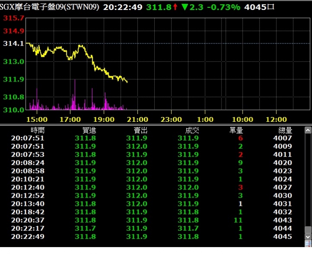Click the 10:00 time axis label
Screen dimensions: 312x254
coord(243,120)
